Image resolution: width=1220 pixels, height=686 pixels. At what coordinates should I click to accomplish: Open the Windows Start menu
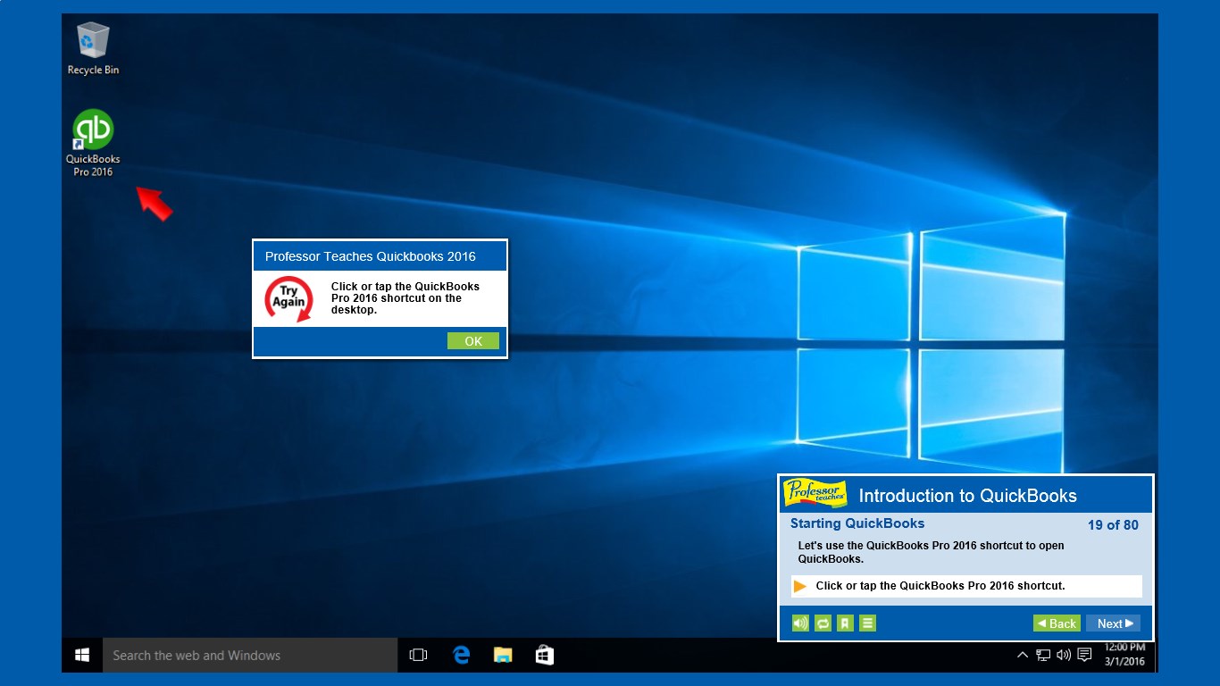coord(82,655)
